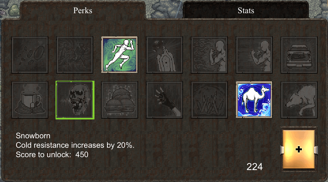Select the stacked burgers perk icon
328x182 pixels.
tap(120, 100)
